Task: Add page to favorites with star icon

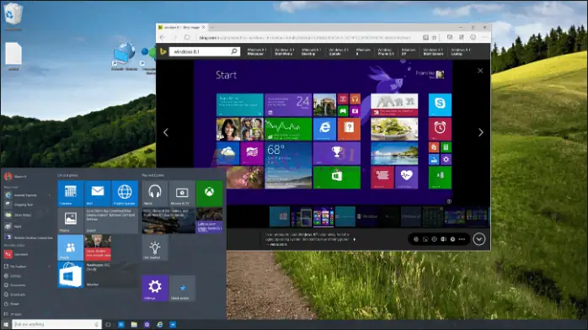Action: click(434, 37)
